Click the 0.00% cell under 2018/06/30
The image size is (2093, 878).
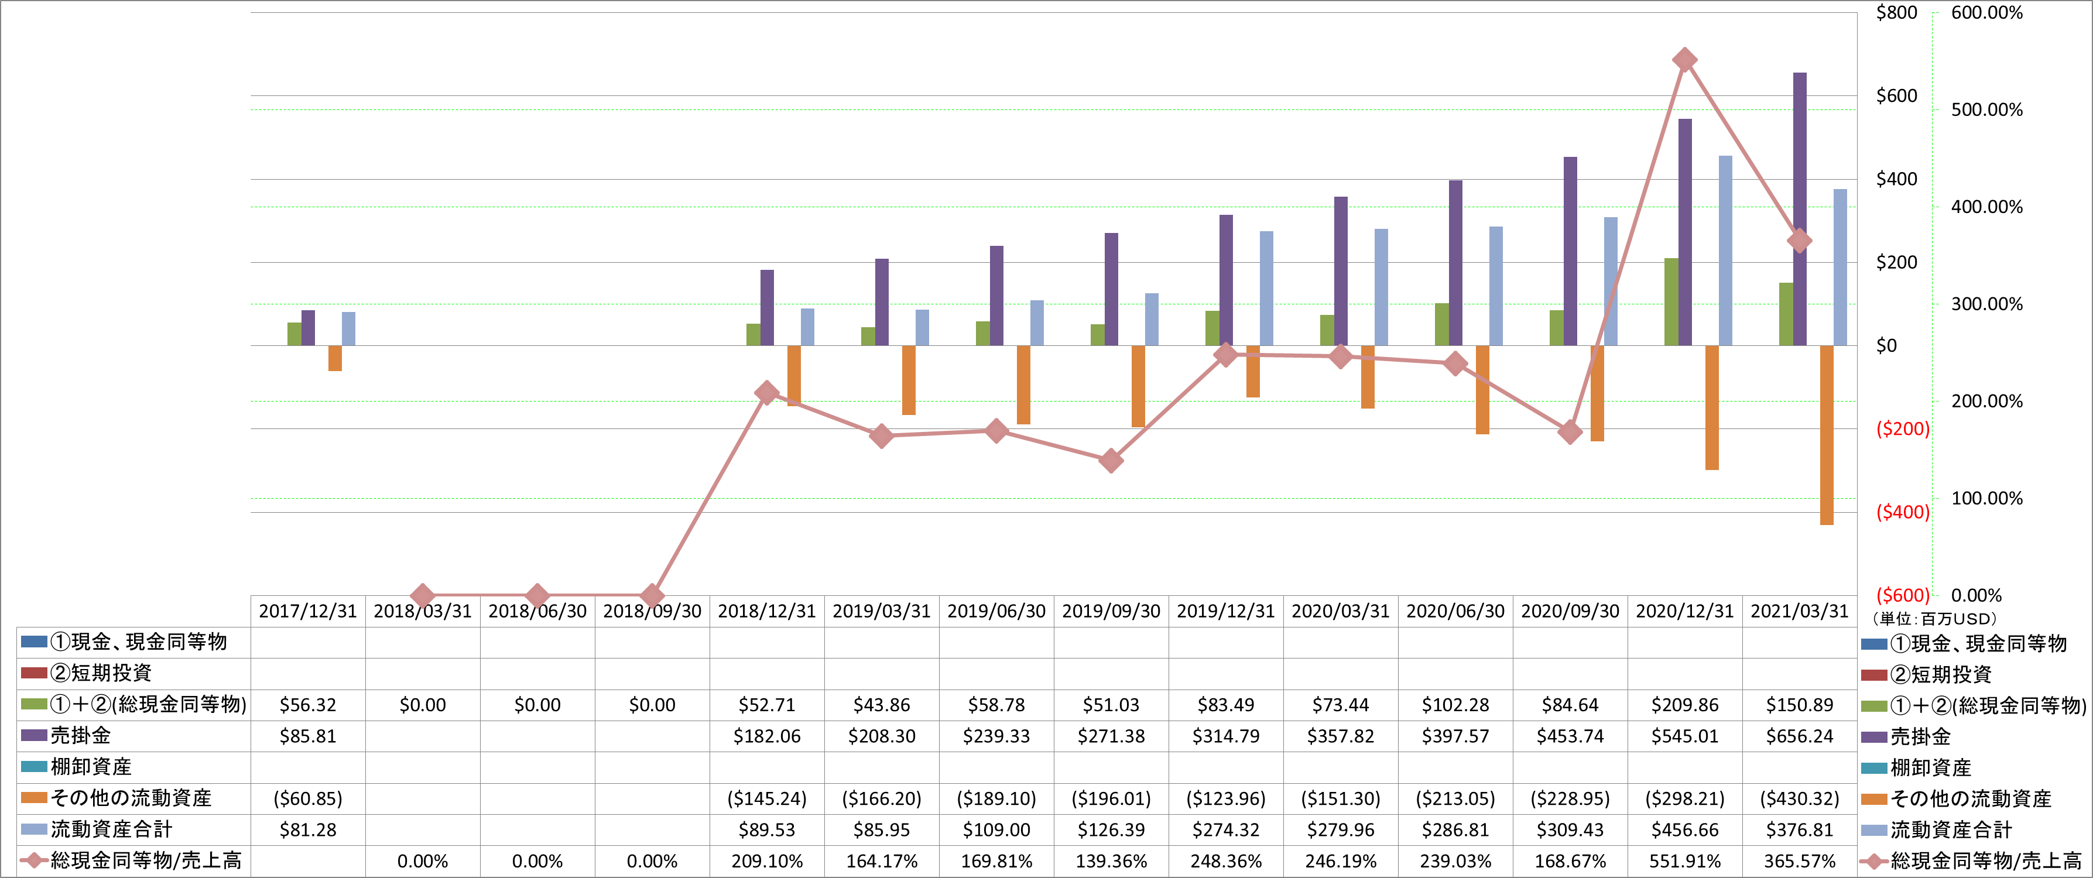click(x=537, y=861)
